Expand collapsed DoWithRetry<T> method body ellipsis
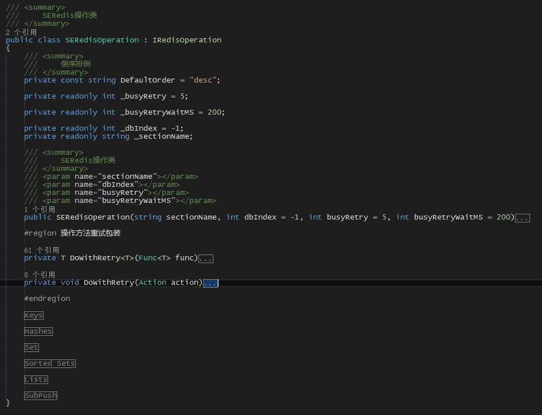This screenshot has height=415, width=542. (x=206, y=259)
